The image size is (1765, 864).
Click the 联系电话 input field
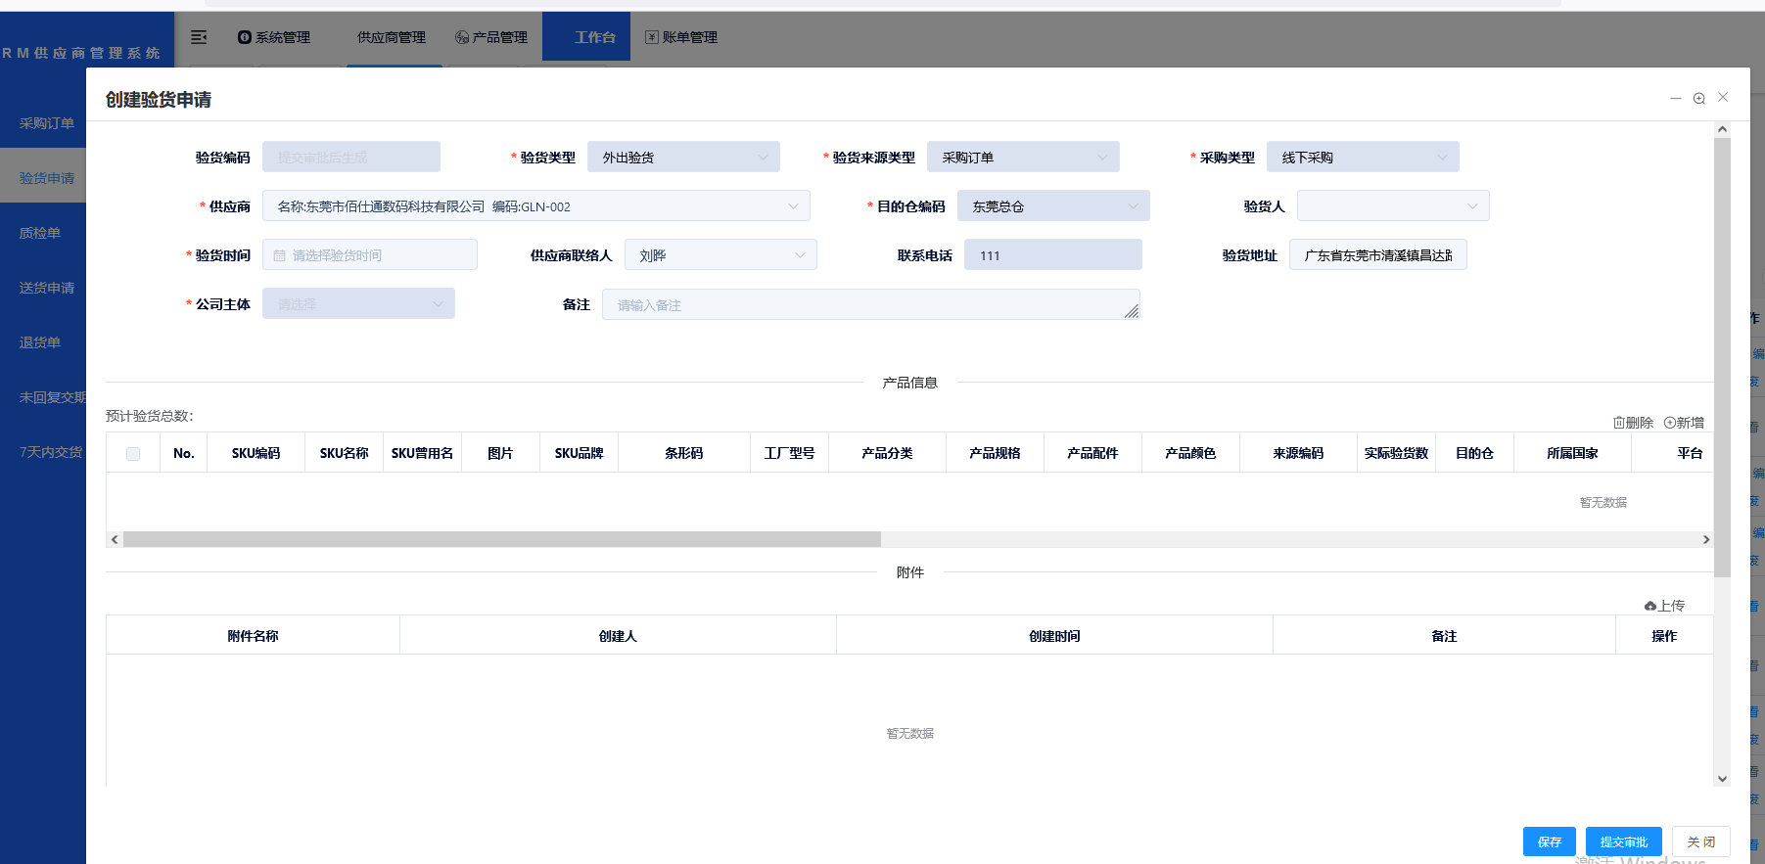[1053, 254]
